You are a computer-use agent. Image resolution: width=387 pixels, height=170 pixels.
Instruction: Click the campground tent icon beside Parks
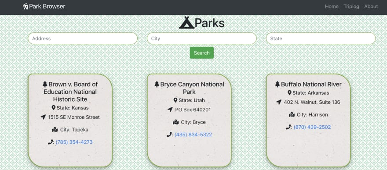(x=187, y=23)
